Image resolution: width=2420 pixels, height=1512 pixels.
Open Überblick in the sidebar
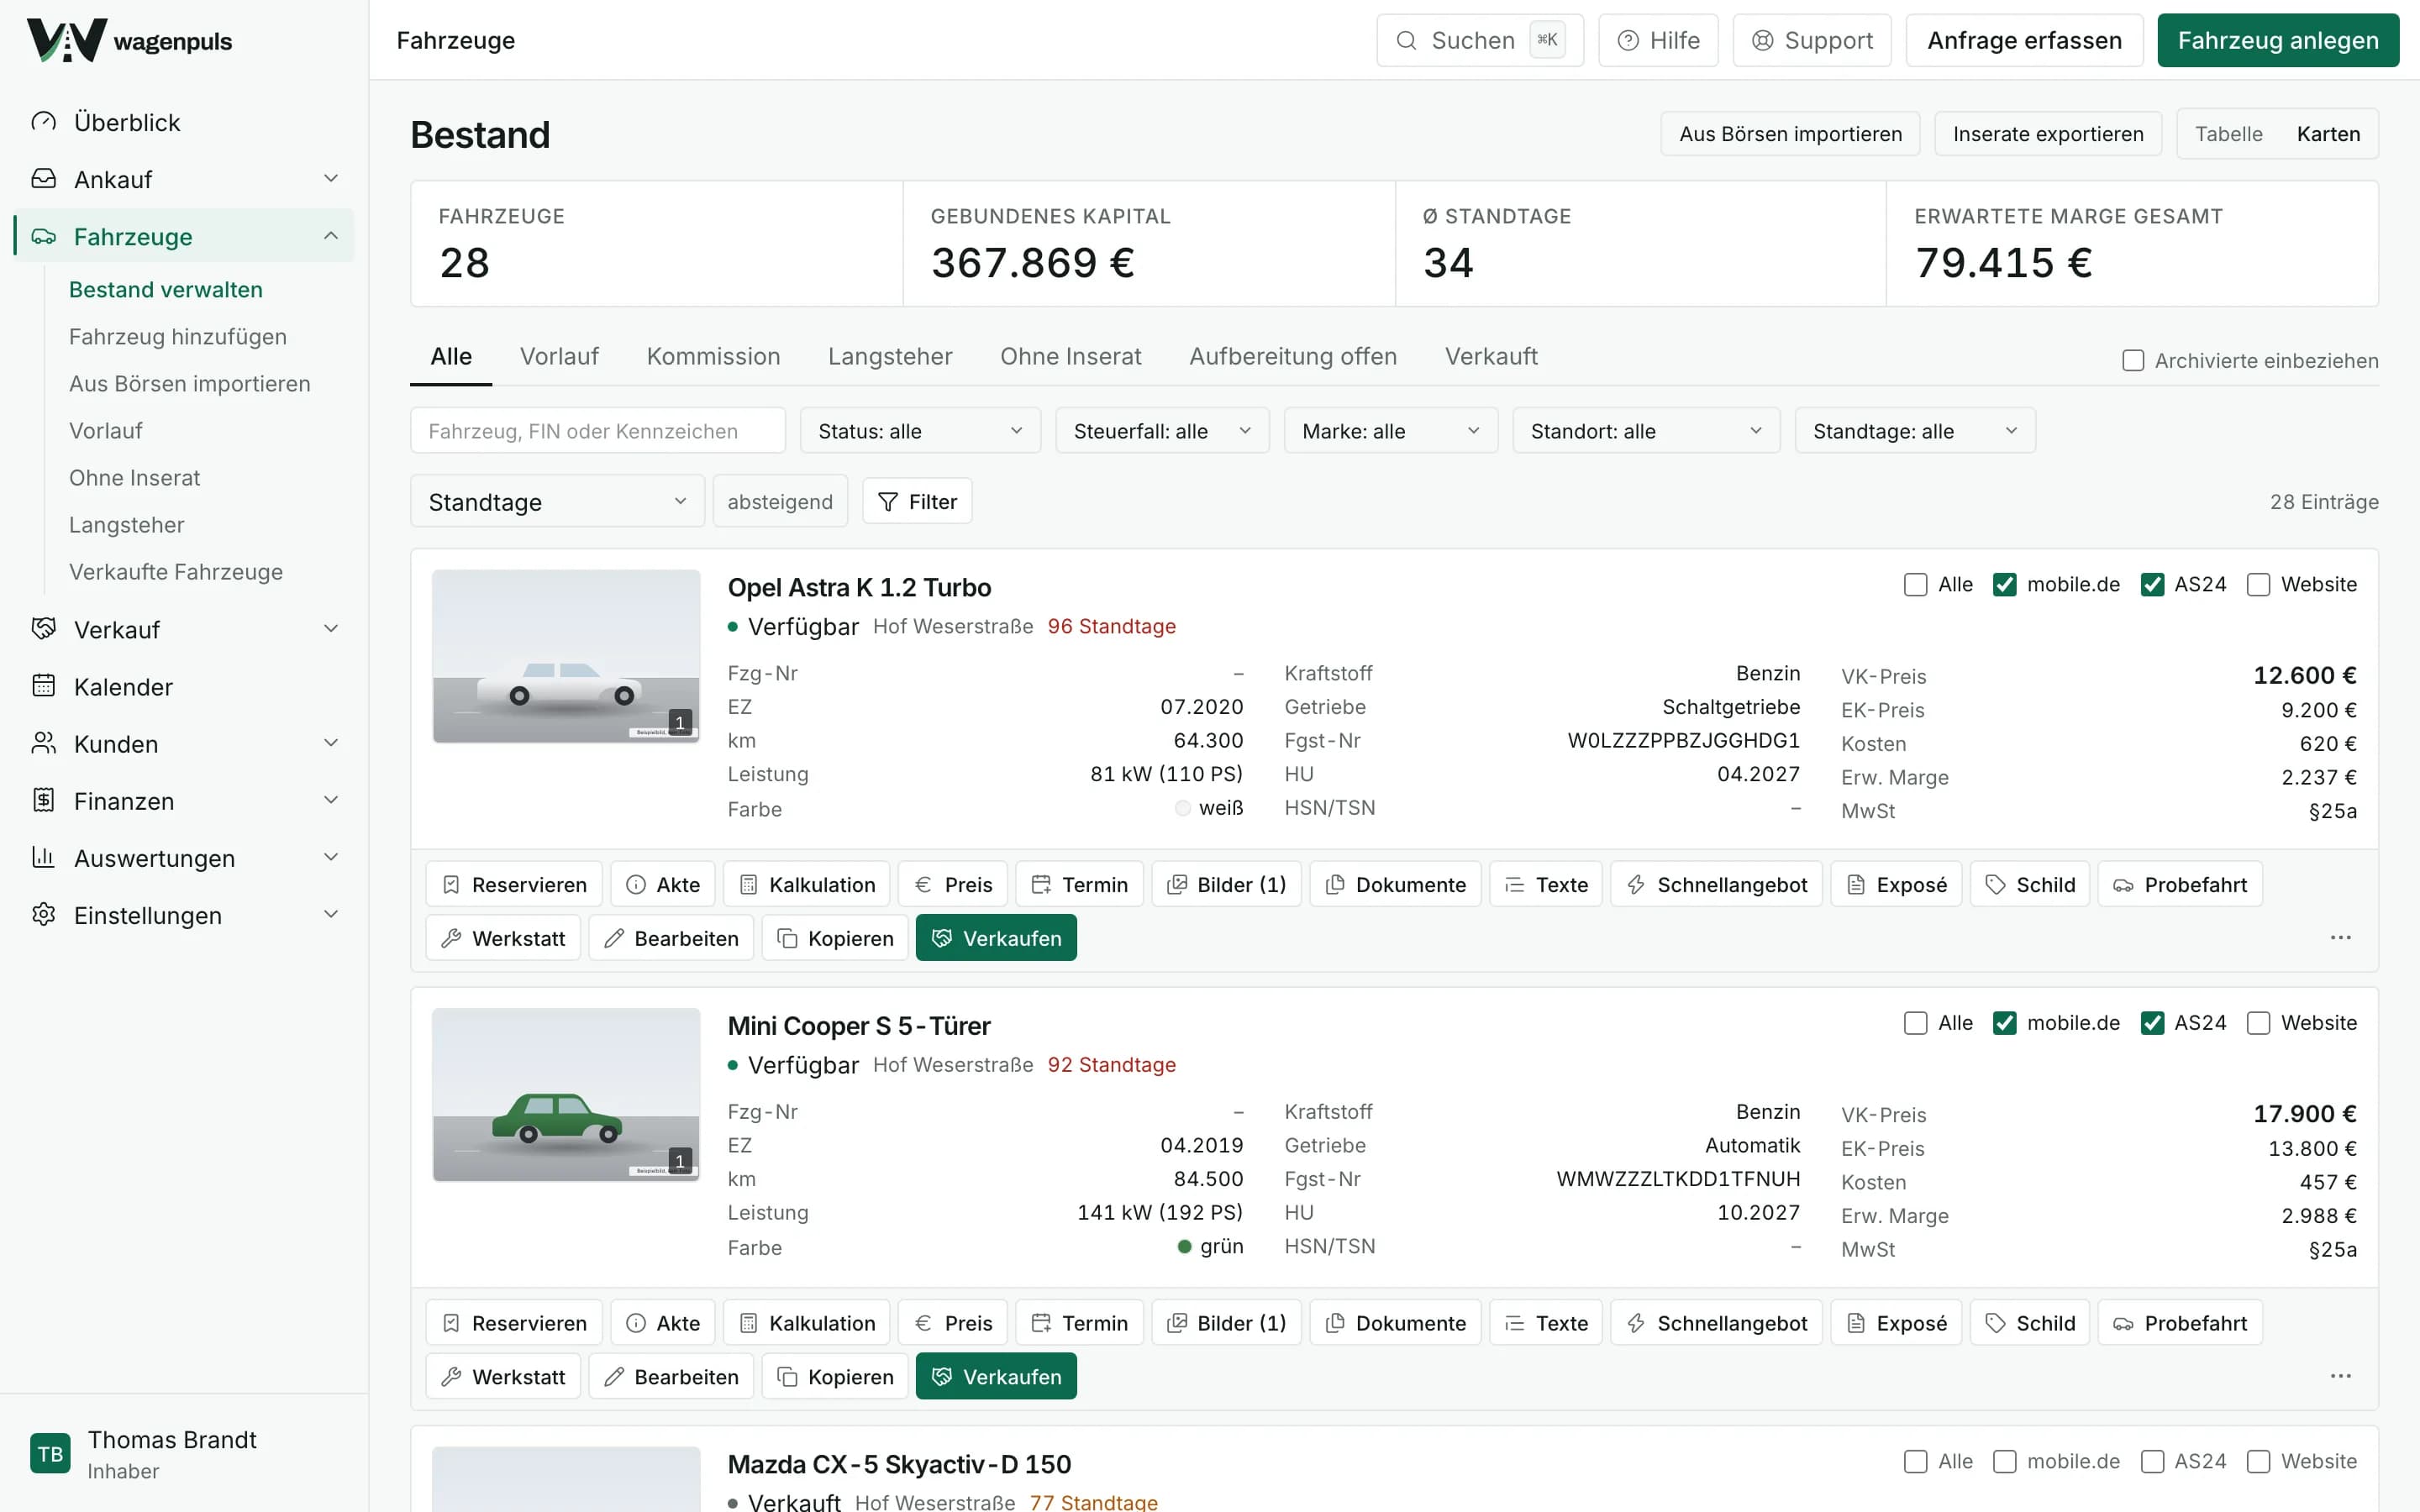(184, 122)
